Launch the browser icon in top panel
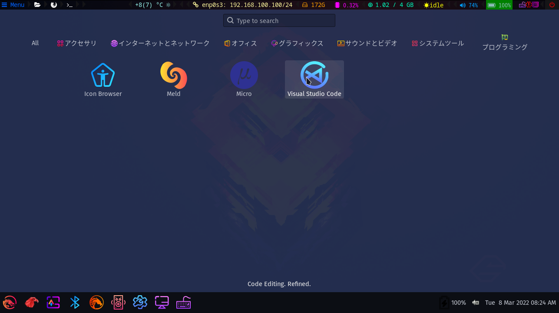The width and height of the screenshot is (559, 313). pos(54,5)
